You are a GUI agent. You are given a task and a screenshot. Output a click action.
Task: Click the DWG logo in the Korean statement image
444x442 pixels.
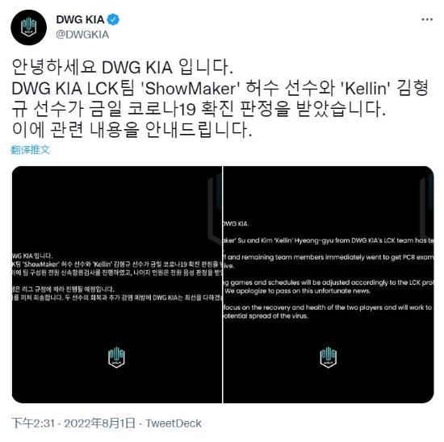(x=116, y=358)
